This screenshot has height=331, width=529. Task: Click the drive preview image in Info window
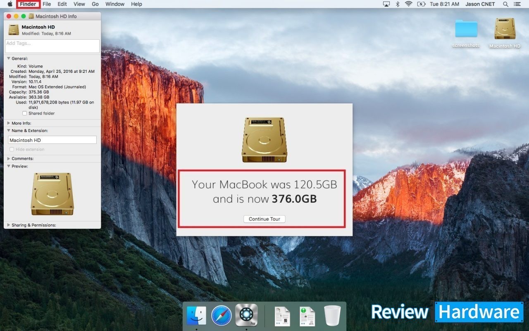[x=52, y=194]
